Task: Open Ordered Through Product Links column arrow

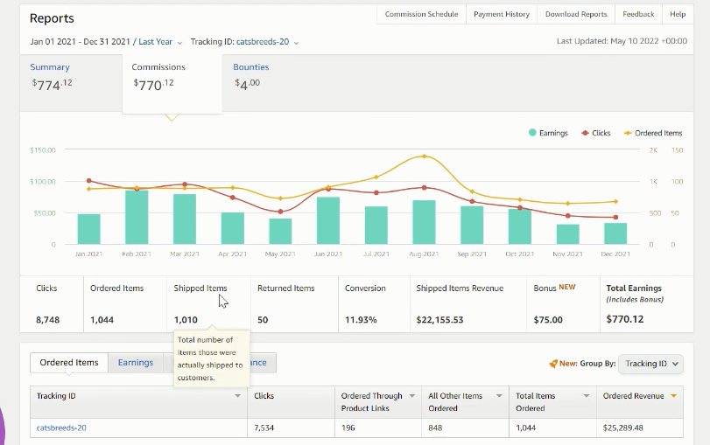Action: 412,396
